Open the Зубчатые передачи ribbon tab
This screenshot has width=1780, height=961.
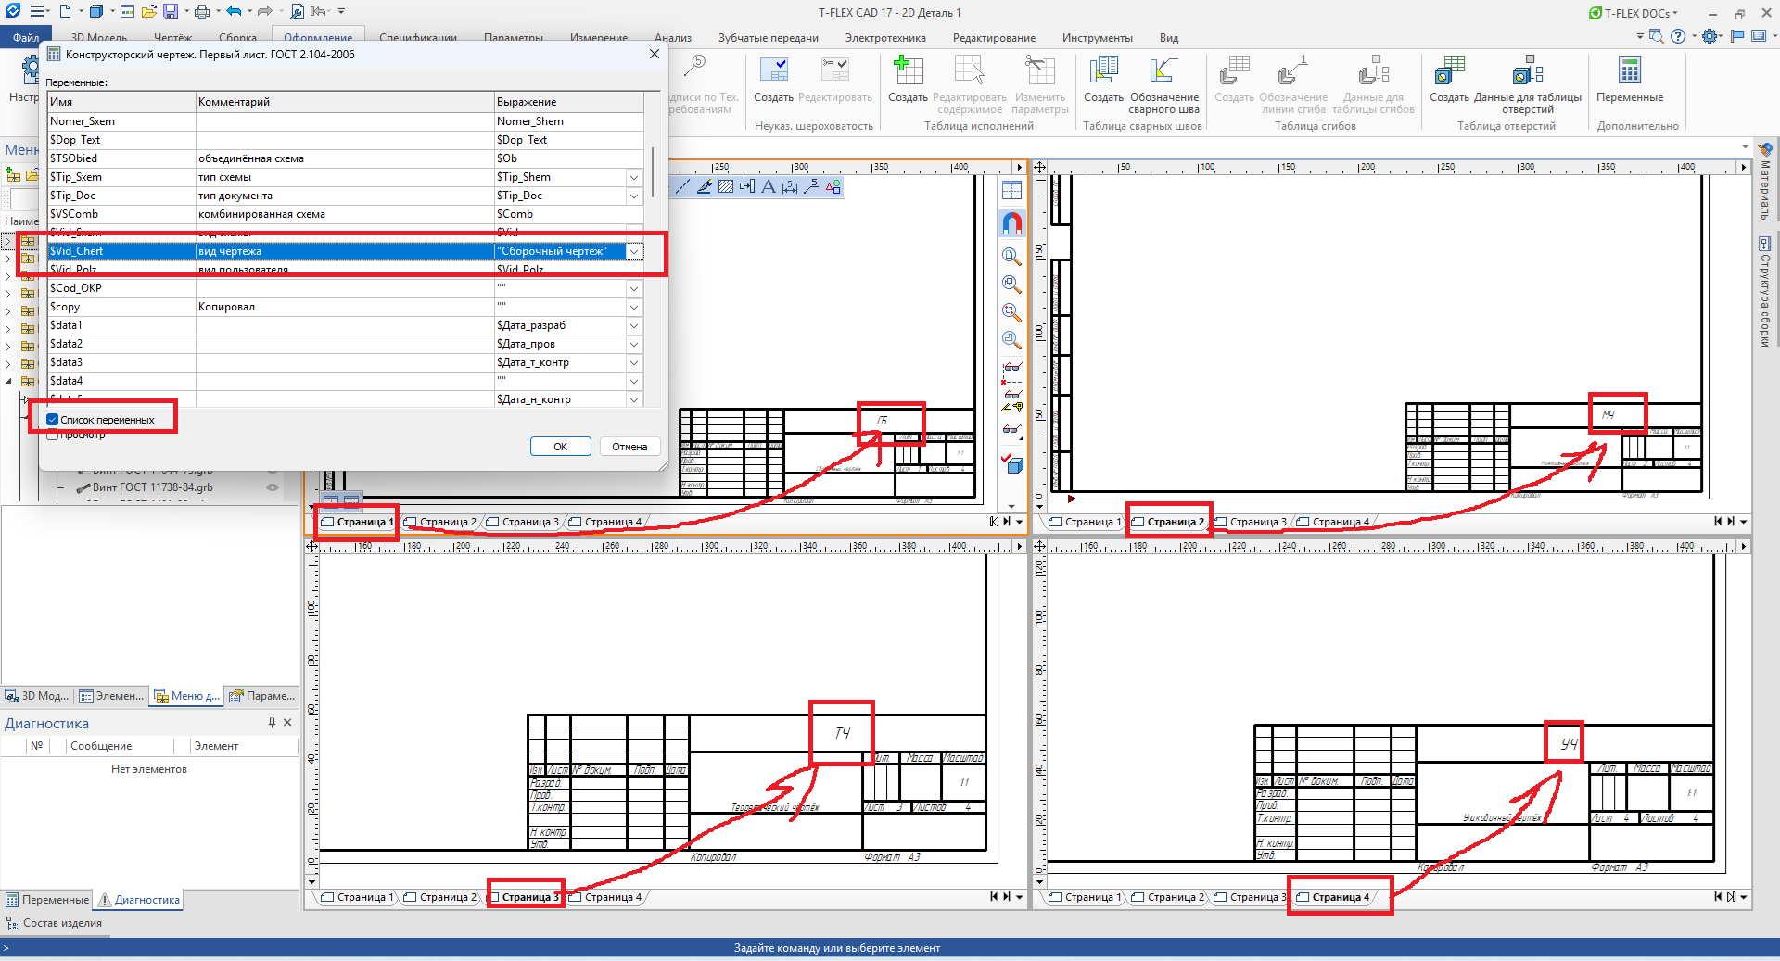(768, 38)
